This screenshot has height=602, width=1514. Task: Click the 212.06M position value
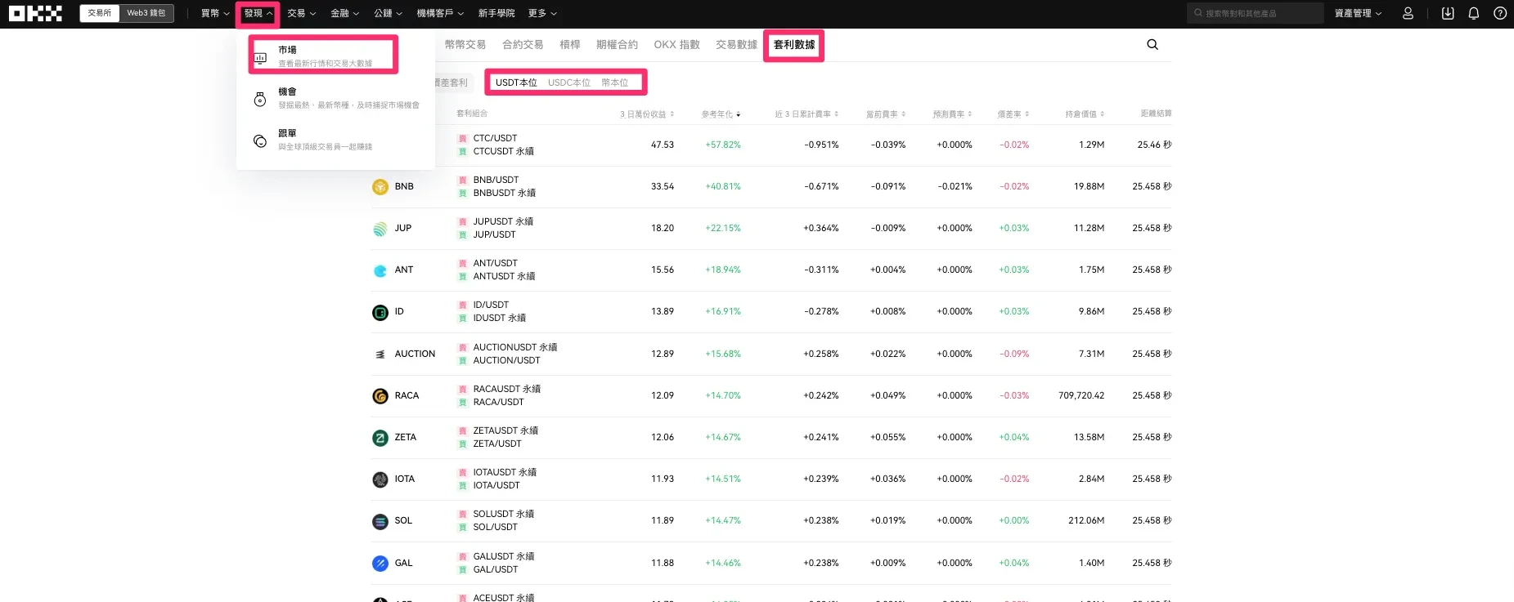point(1086,520)
